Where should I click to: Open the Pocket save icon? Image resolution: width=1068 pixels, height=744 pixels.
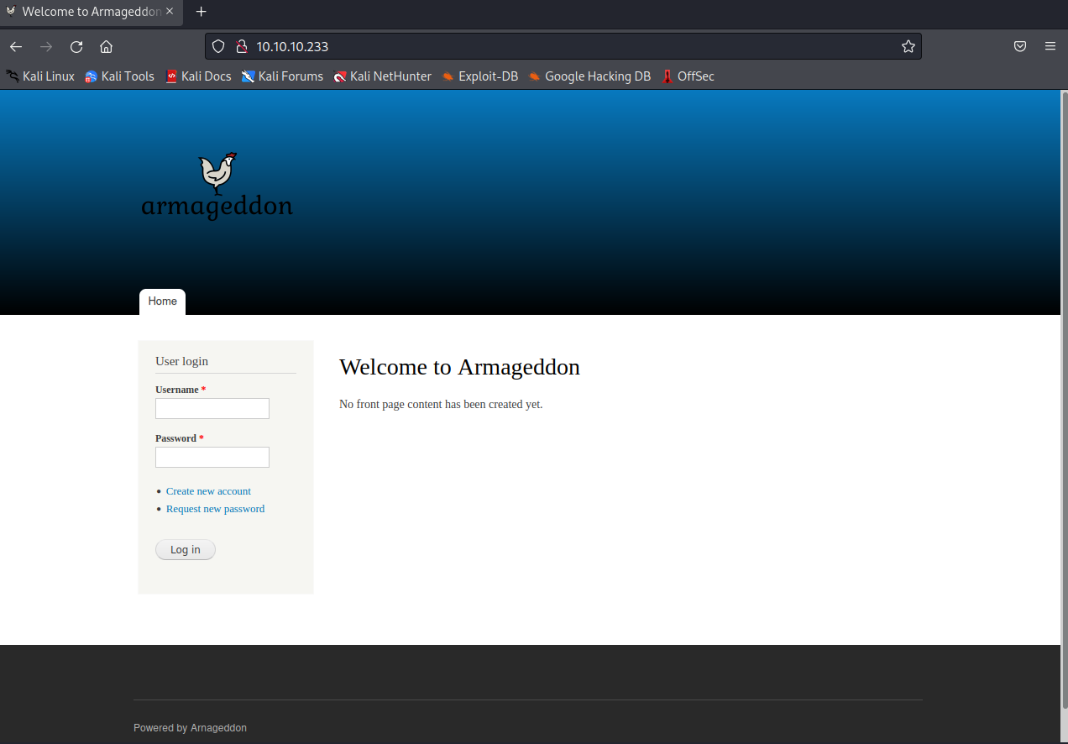point(1020,47)
